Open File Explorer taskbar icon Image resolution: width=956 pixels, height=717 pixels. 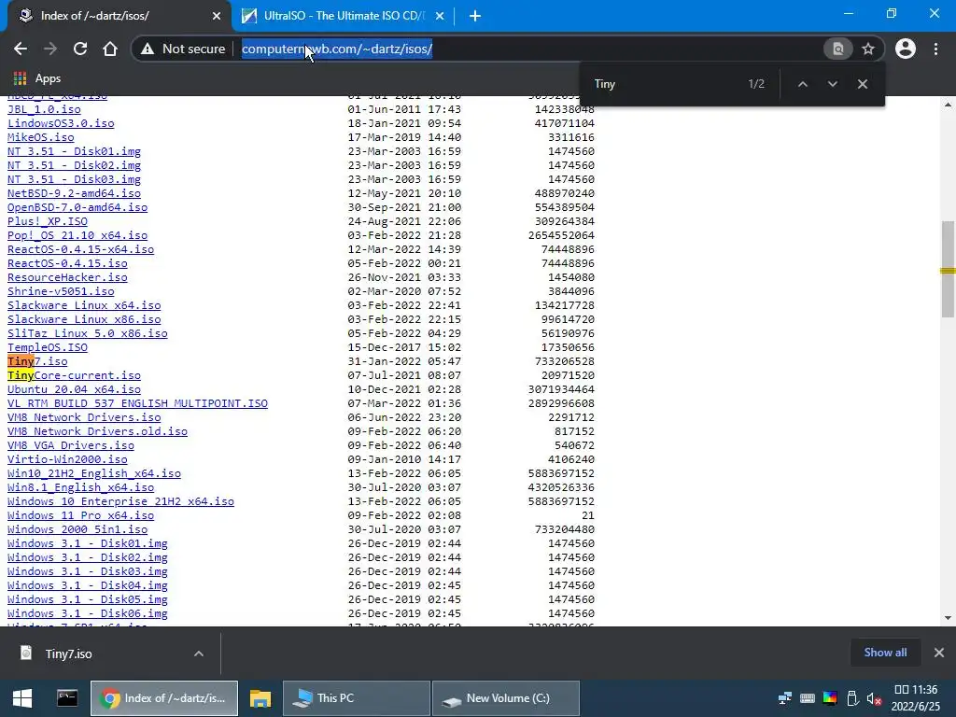[260, 698]
